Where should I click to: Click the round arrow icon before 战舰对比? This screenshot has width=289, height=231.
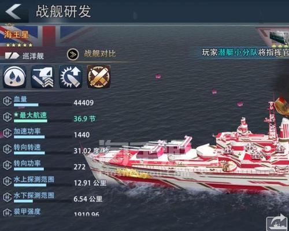(x=73, y=54)
